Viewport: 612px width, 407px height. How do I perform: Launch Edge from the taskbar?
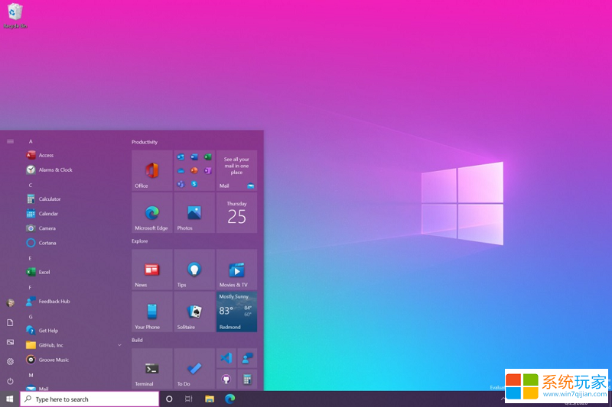pos(230,399)
